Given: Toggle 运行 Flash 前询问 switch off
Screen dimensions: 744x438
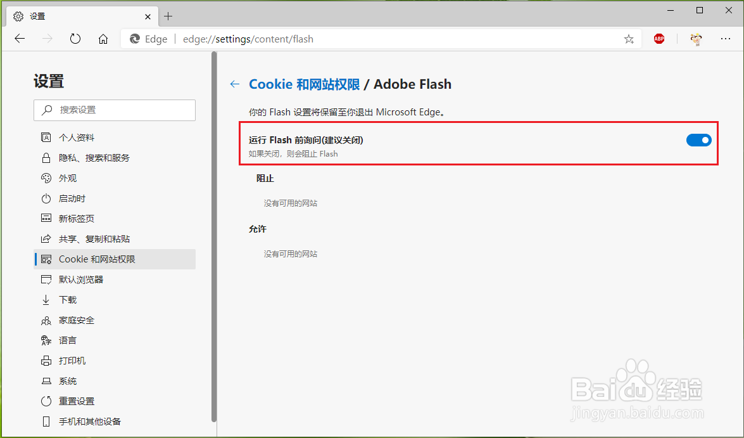Looking at the screenshot, I should pos(699,140).
